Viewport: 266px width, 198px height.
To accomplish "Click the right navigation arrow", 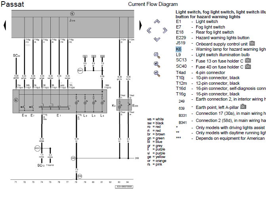I will [165, 30].
